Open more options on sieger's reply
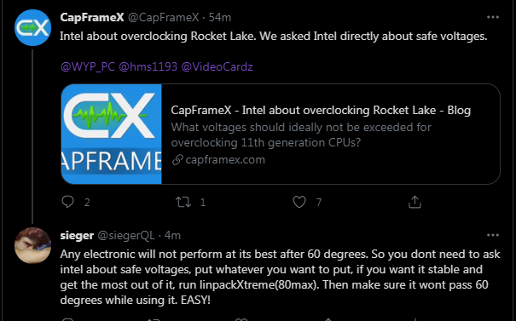 pyautogui.click(x=493, y=235)
